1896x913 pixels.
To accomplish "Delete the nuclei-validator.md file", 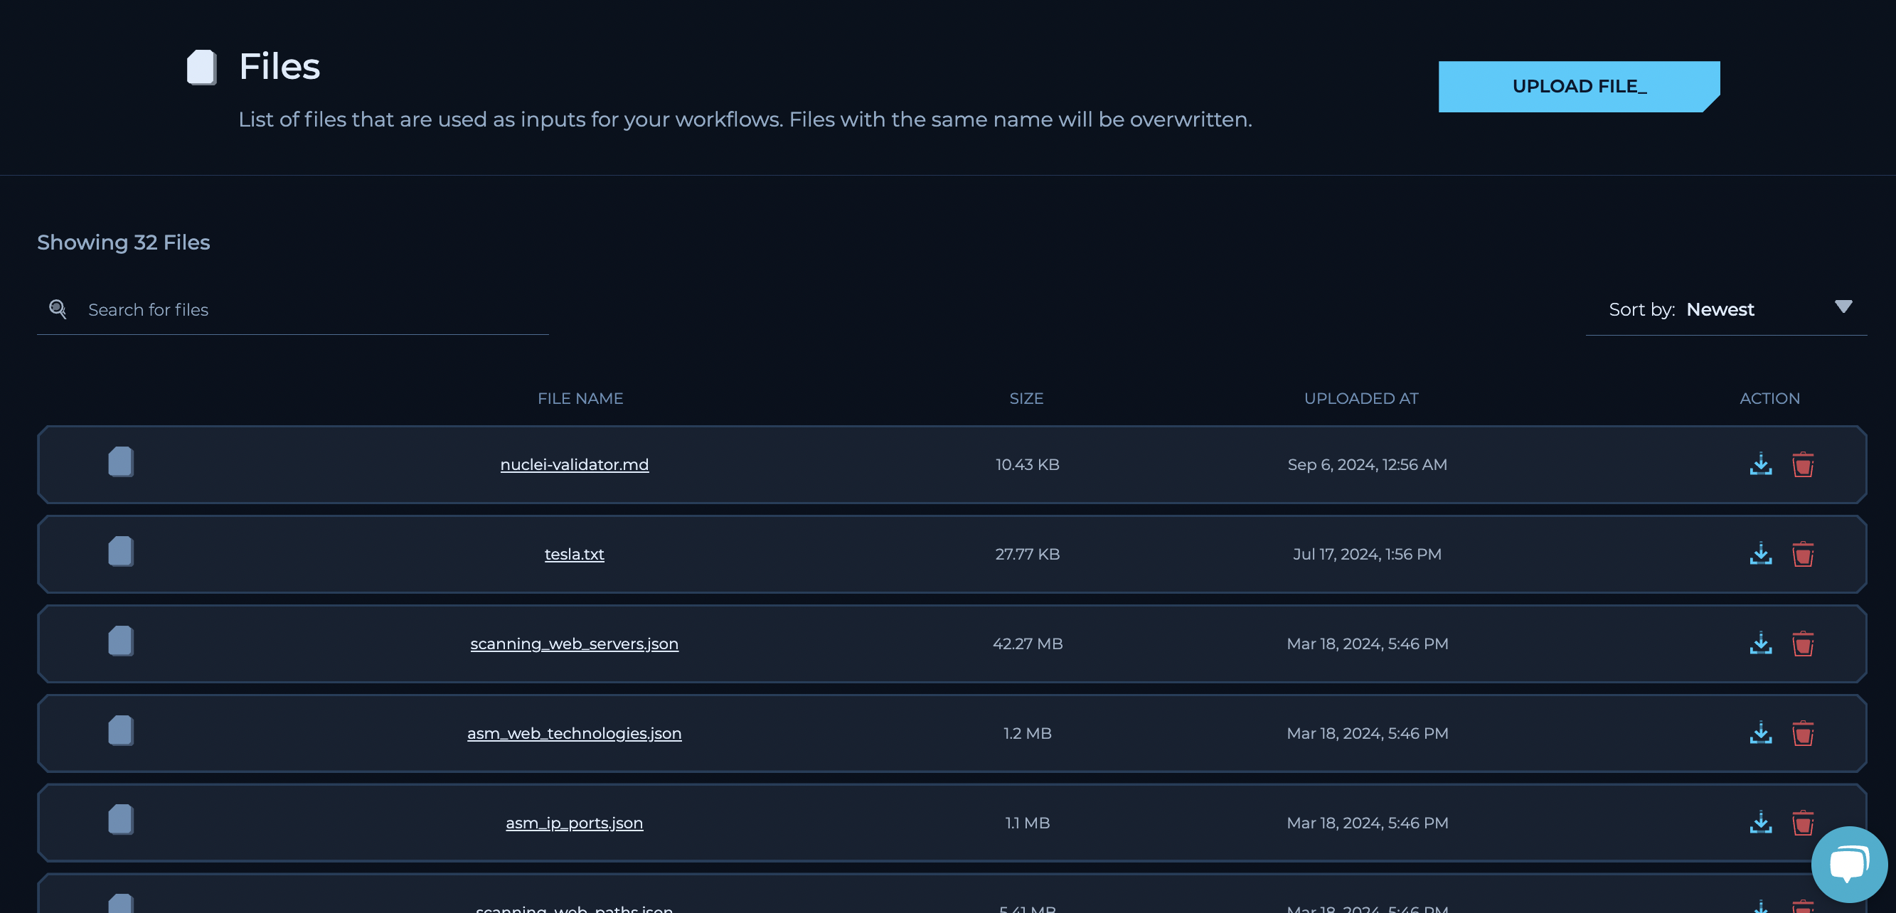I will 1803,464.
